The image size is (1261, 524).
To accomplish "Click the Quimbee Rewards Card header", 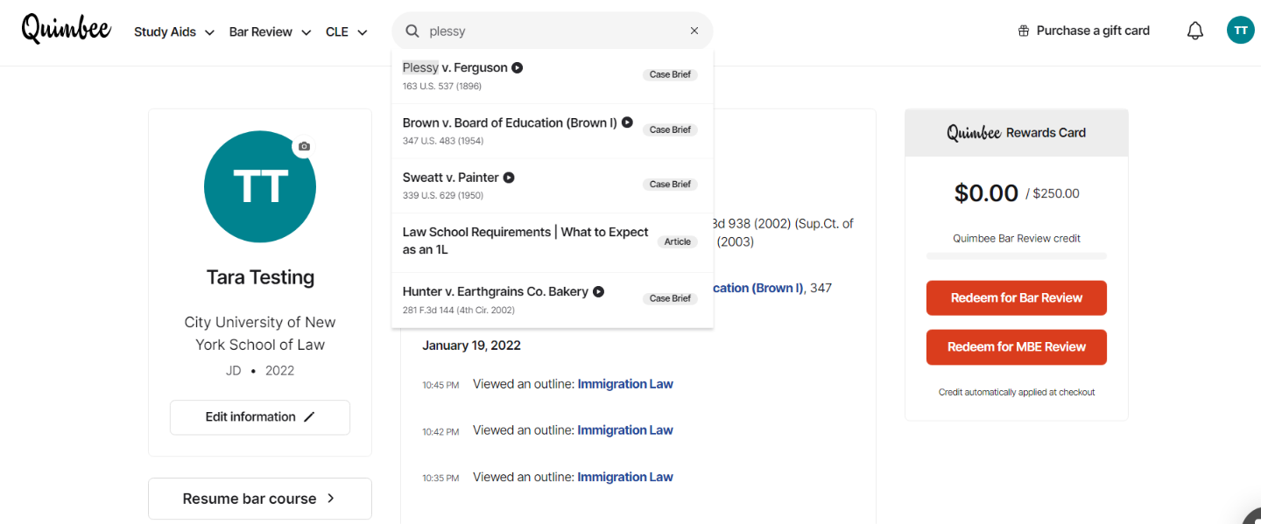I will (x=1017, y=133).
